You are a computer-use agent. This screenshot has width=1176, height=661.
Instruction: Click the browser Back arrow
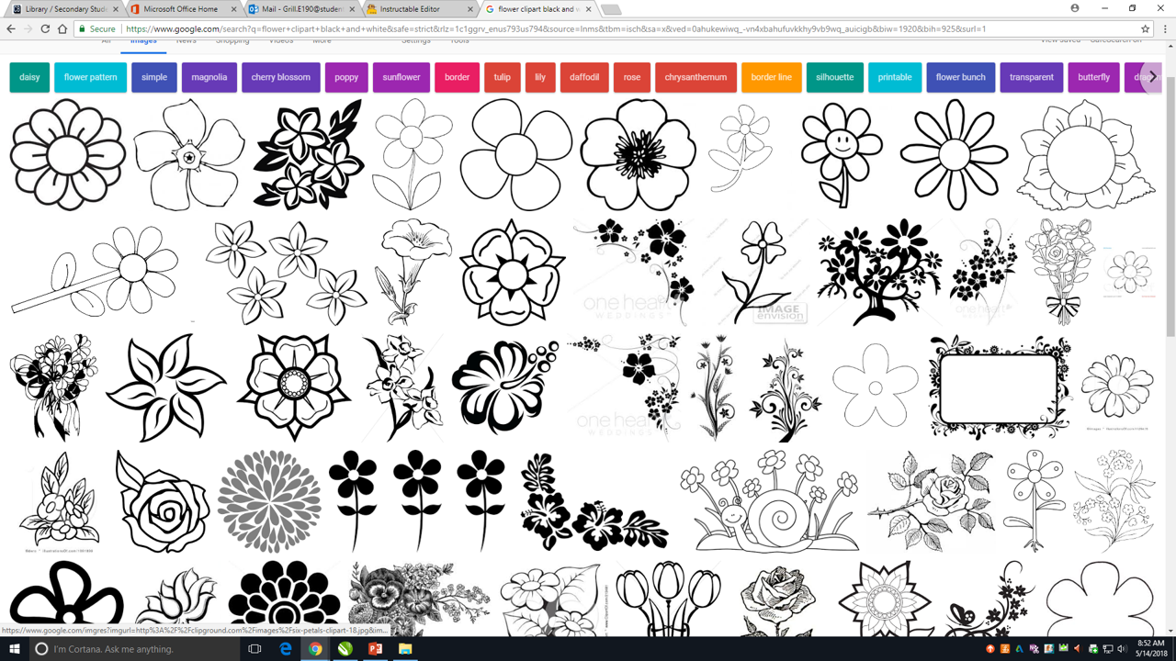click(11, 28)
